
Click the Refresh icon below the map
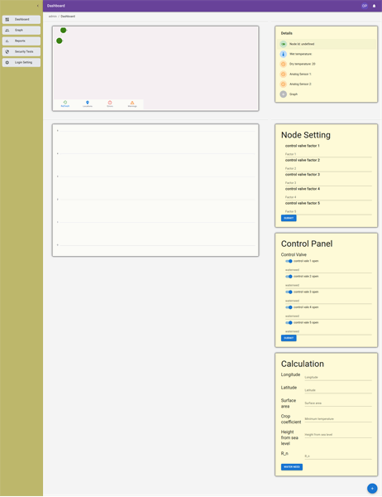click(65, 103)
